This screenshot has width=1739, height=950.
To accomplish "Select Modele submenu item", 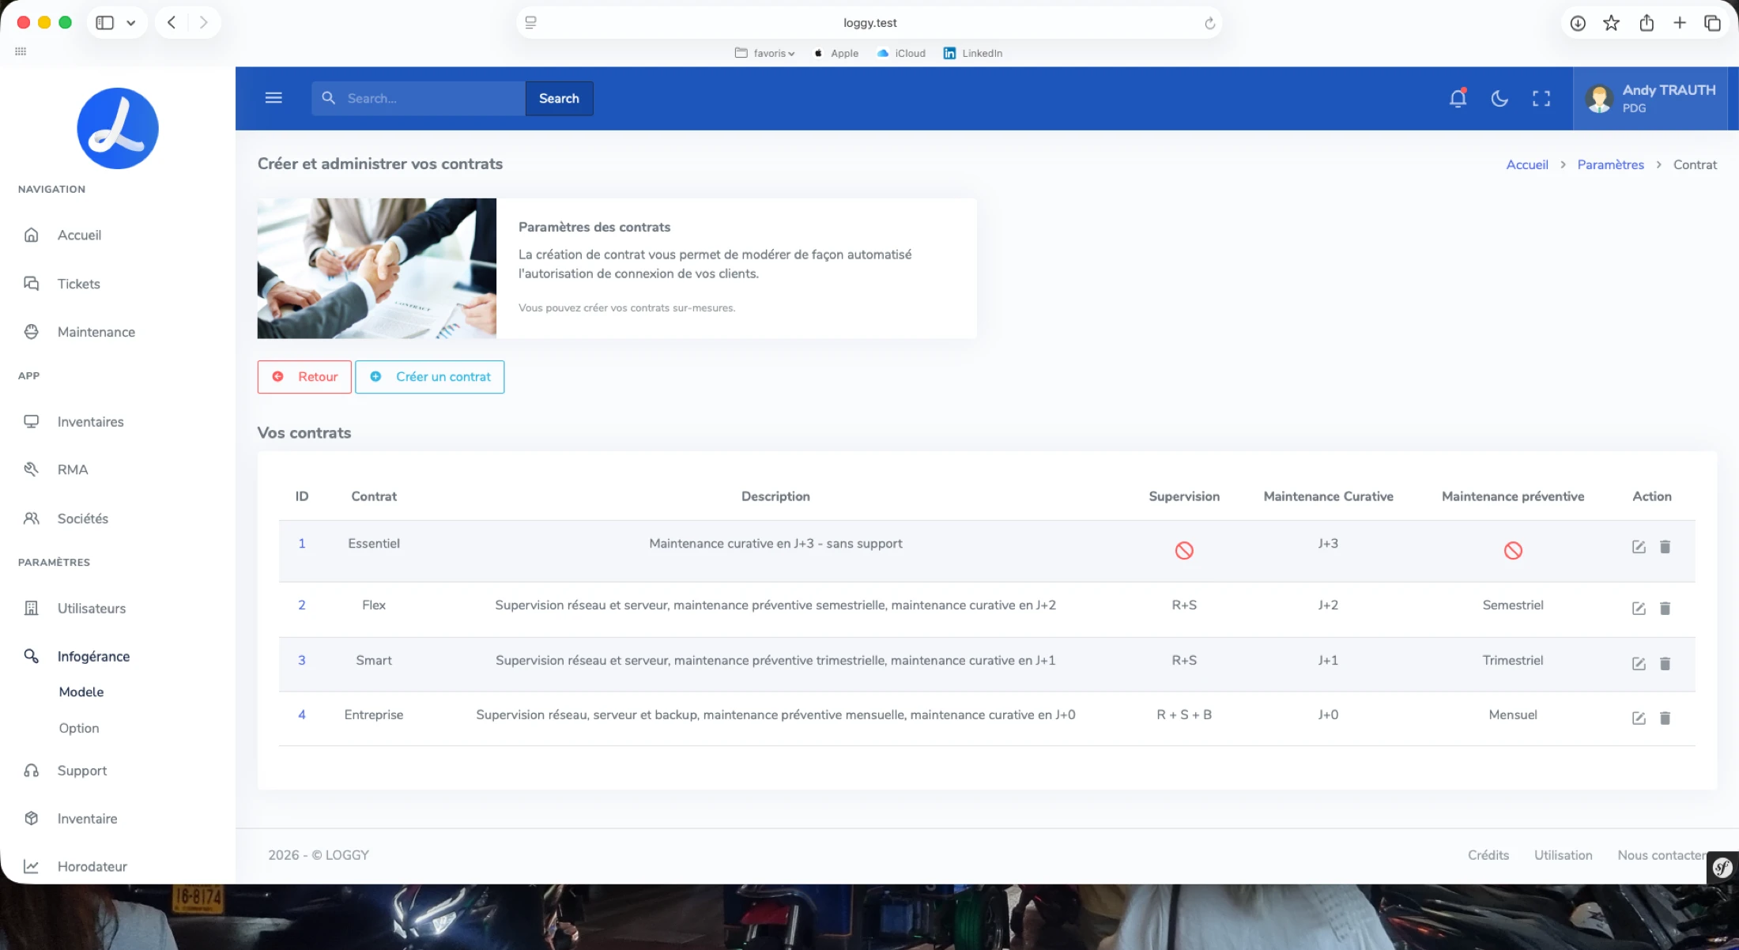I will [x=81, y=692].
